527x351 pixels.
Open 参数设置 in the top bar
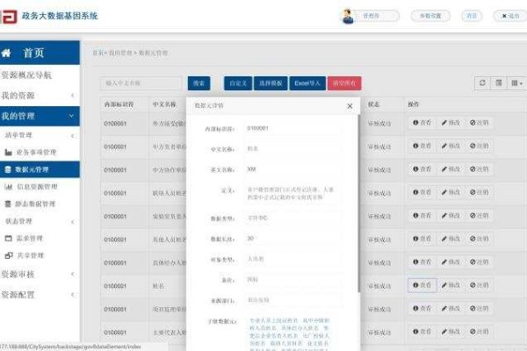(x=430, y=16)
